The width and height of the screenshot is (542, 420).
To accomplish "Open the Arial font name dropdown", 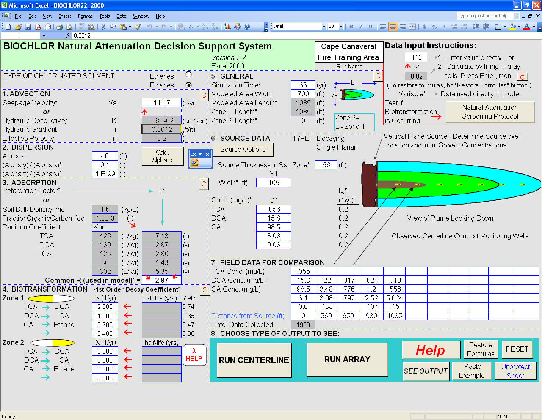I will (324, 27).
